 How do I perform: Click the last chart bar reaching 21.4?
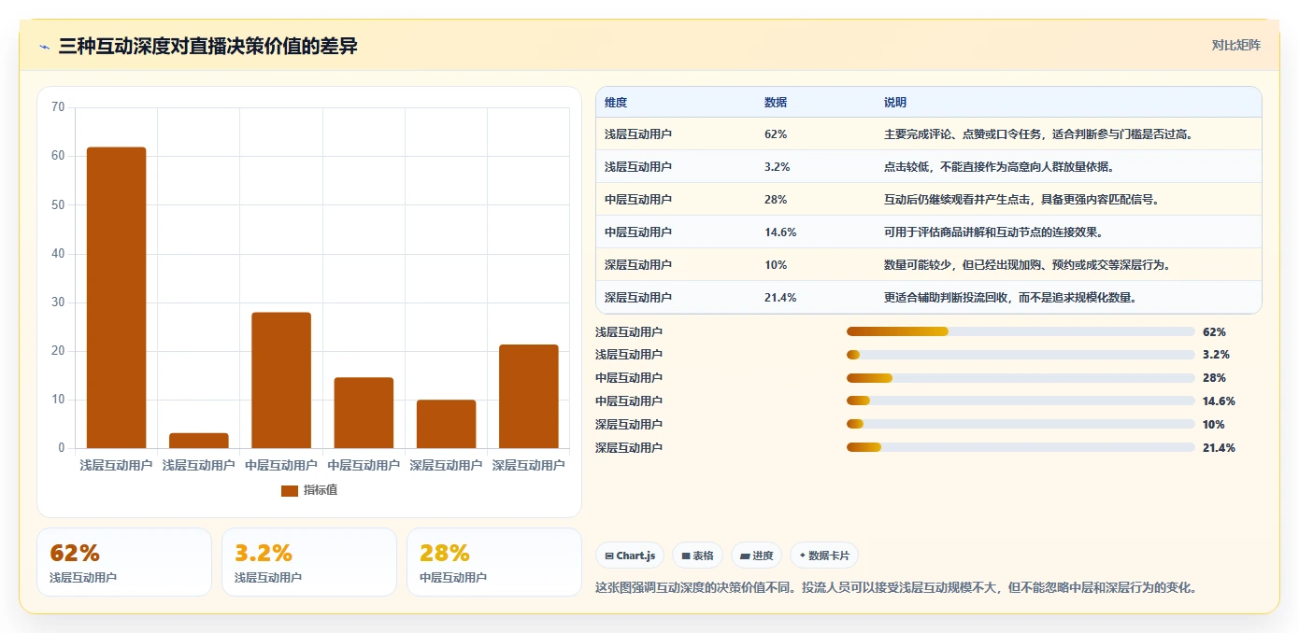529,397
